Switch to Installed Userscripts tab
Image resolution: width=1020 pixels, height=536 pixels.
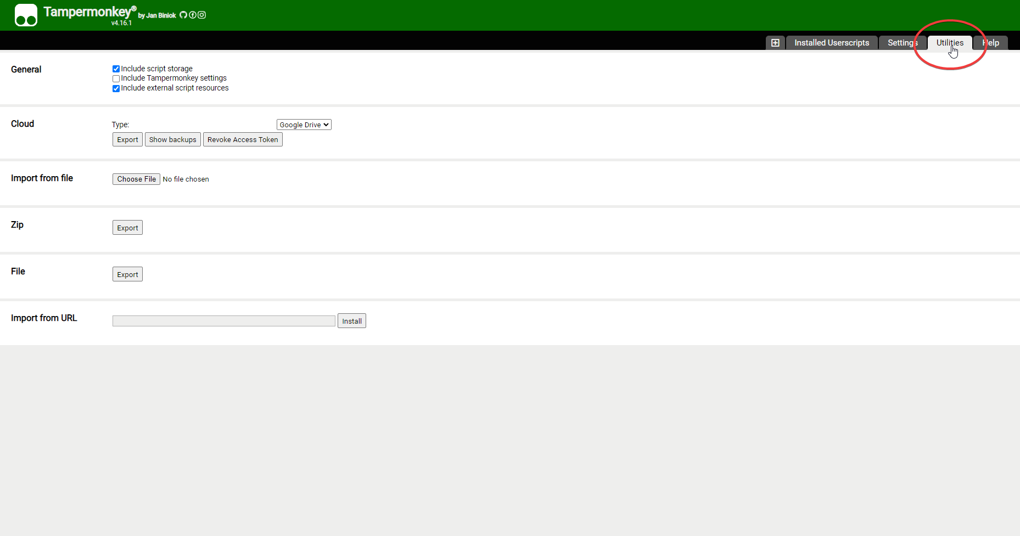click(832, 43)
